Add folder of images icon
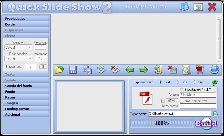This screenshot has height=136, width=224. click(x=158, y=70)
